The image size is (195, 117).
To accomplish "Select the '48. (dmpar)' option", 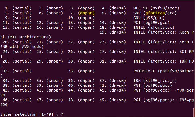I will (x=81, y=100).
